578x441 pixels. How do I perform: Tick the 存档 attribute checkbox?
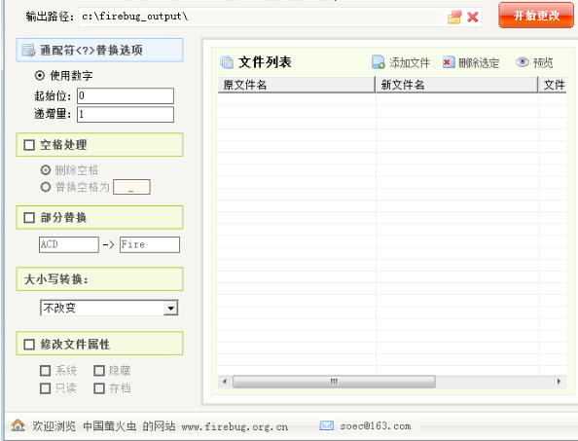[99, 388]
